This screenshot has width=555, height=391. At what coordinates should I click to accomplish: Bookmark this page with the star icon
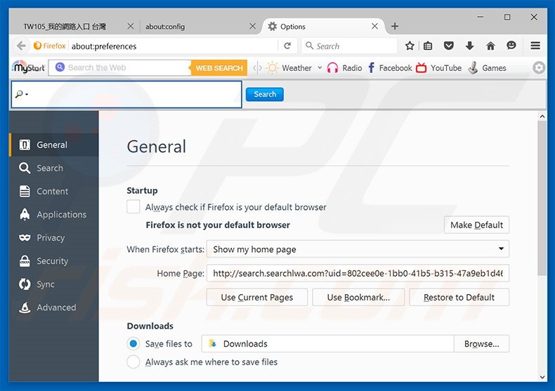pos(410,46)
